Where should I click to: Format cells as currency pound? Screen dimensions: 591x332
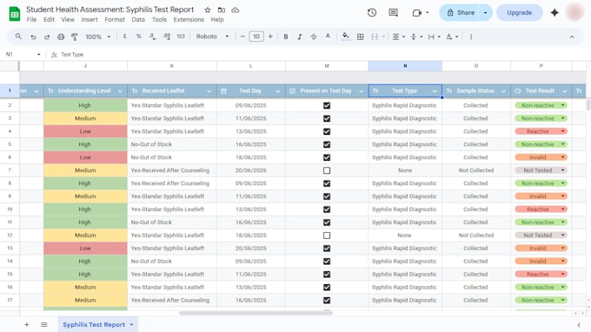125,37
